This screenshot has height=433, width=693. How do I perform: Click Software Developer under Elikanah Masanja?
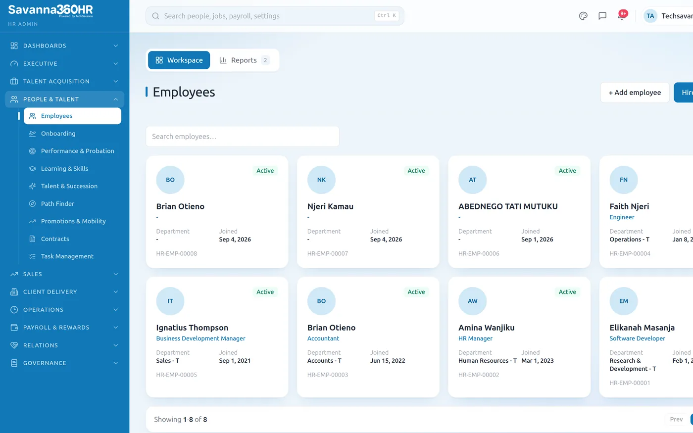pos(638,338)
